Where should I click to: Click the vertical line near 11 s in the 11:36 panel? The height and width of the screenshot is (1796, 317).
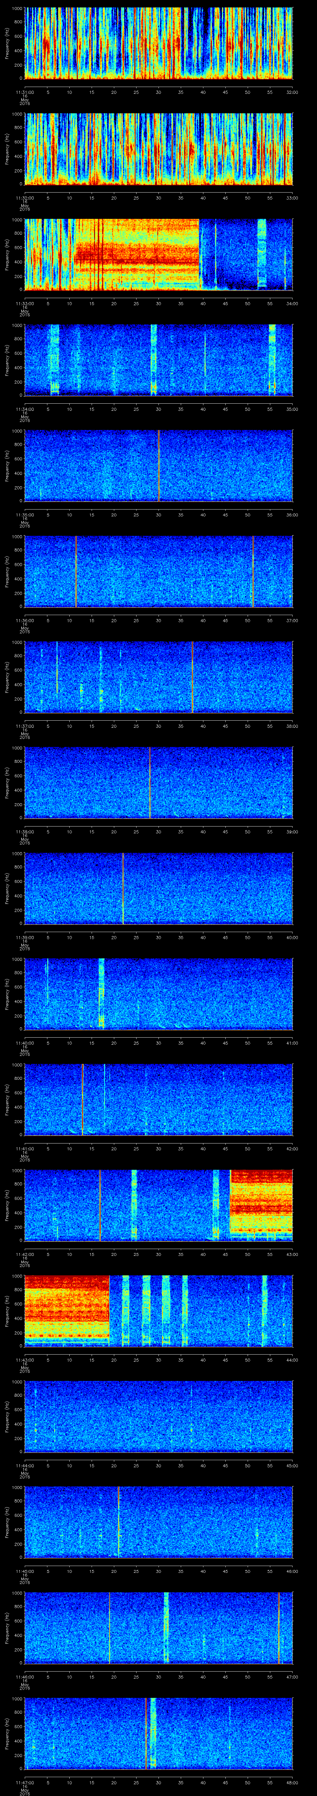click(75, 571)
